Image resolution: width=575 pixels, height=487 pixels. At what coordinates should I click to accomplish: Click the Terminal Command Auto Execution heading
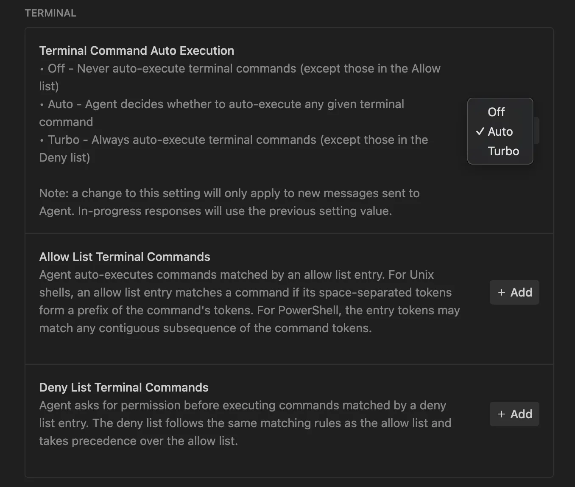coord(137,50)
